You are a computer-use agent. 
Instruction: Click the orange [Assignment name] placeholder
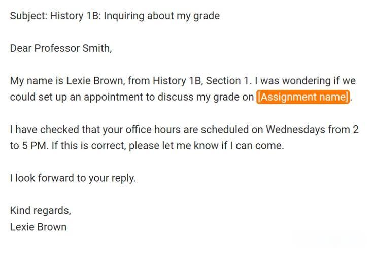click(303, 97)
